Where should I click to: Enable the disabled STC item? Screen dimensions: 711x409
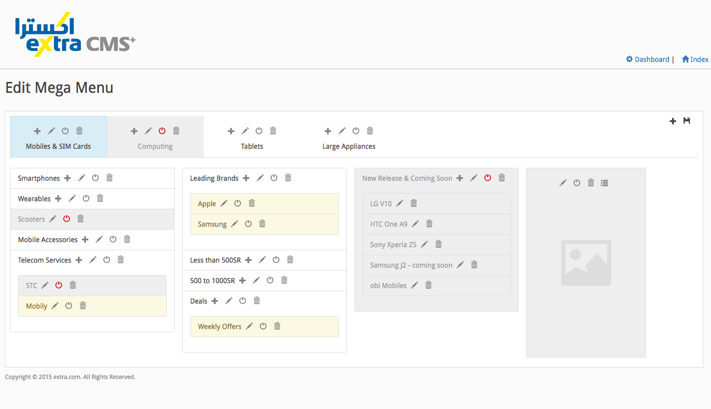[59, 285]
